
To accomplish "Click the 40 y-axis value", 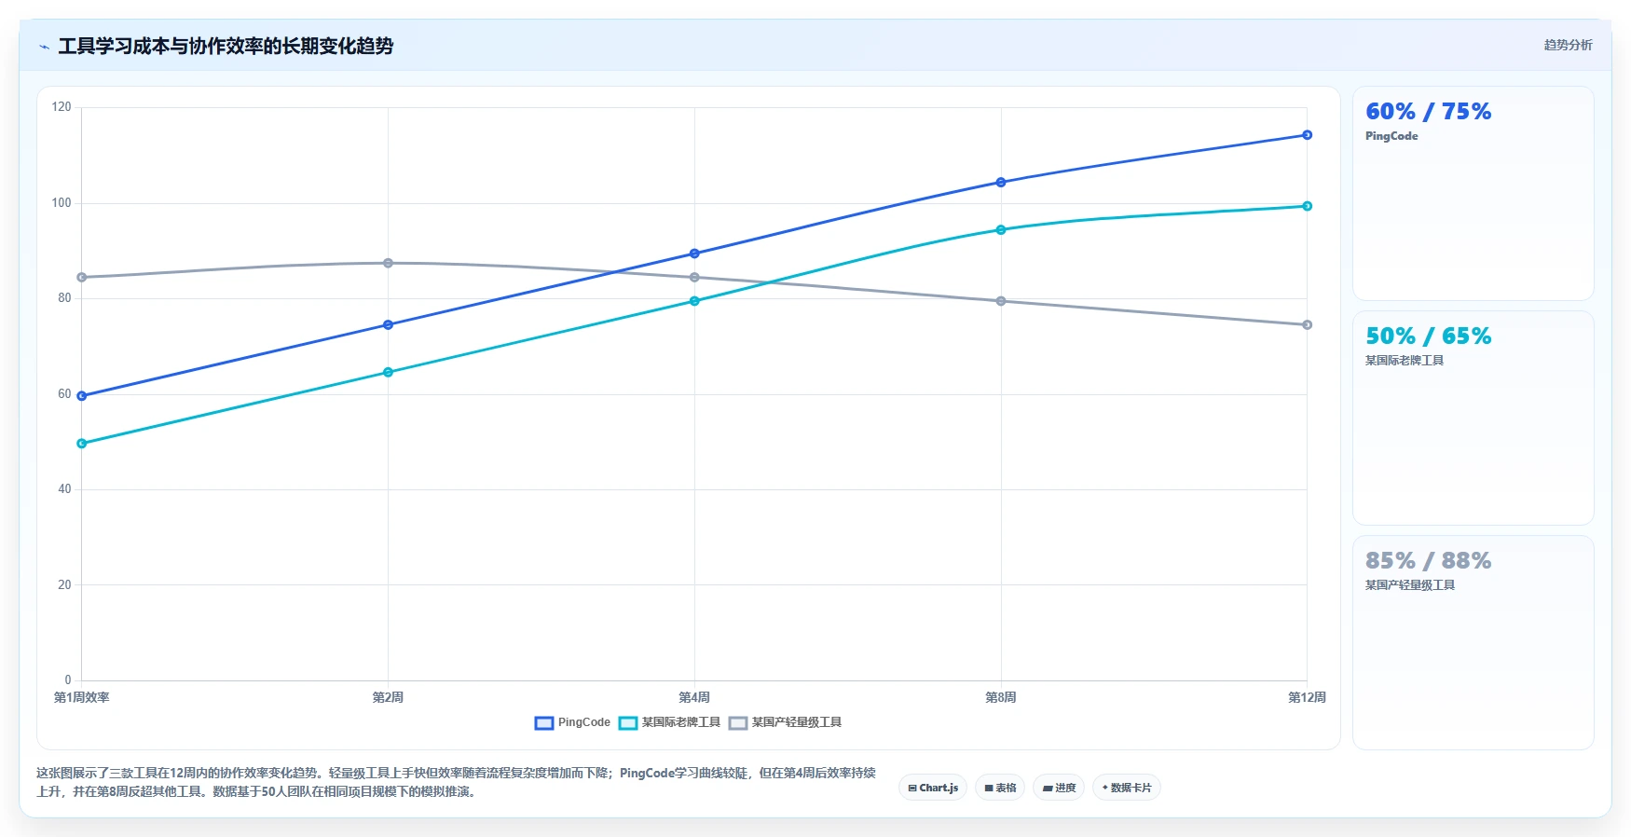I will point(64,489).
